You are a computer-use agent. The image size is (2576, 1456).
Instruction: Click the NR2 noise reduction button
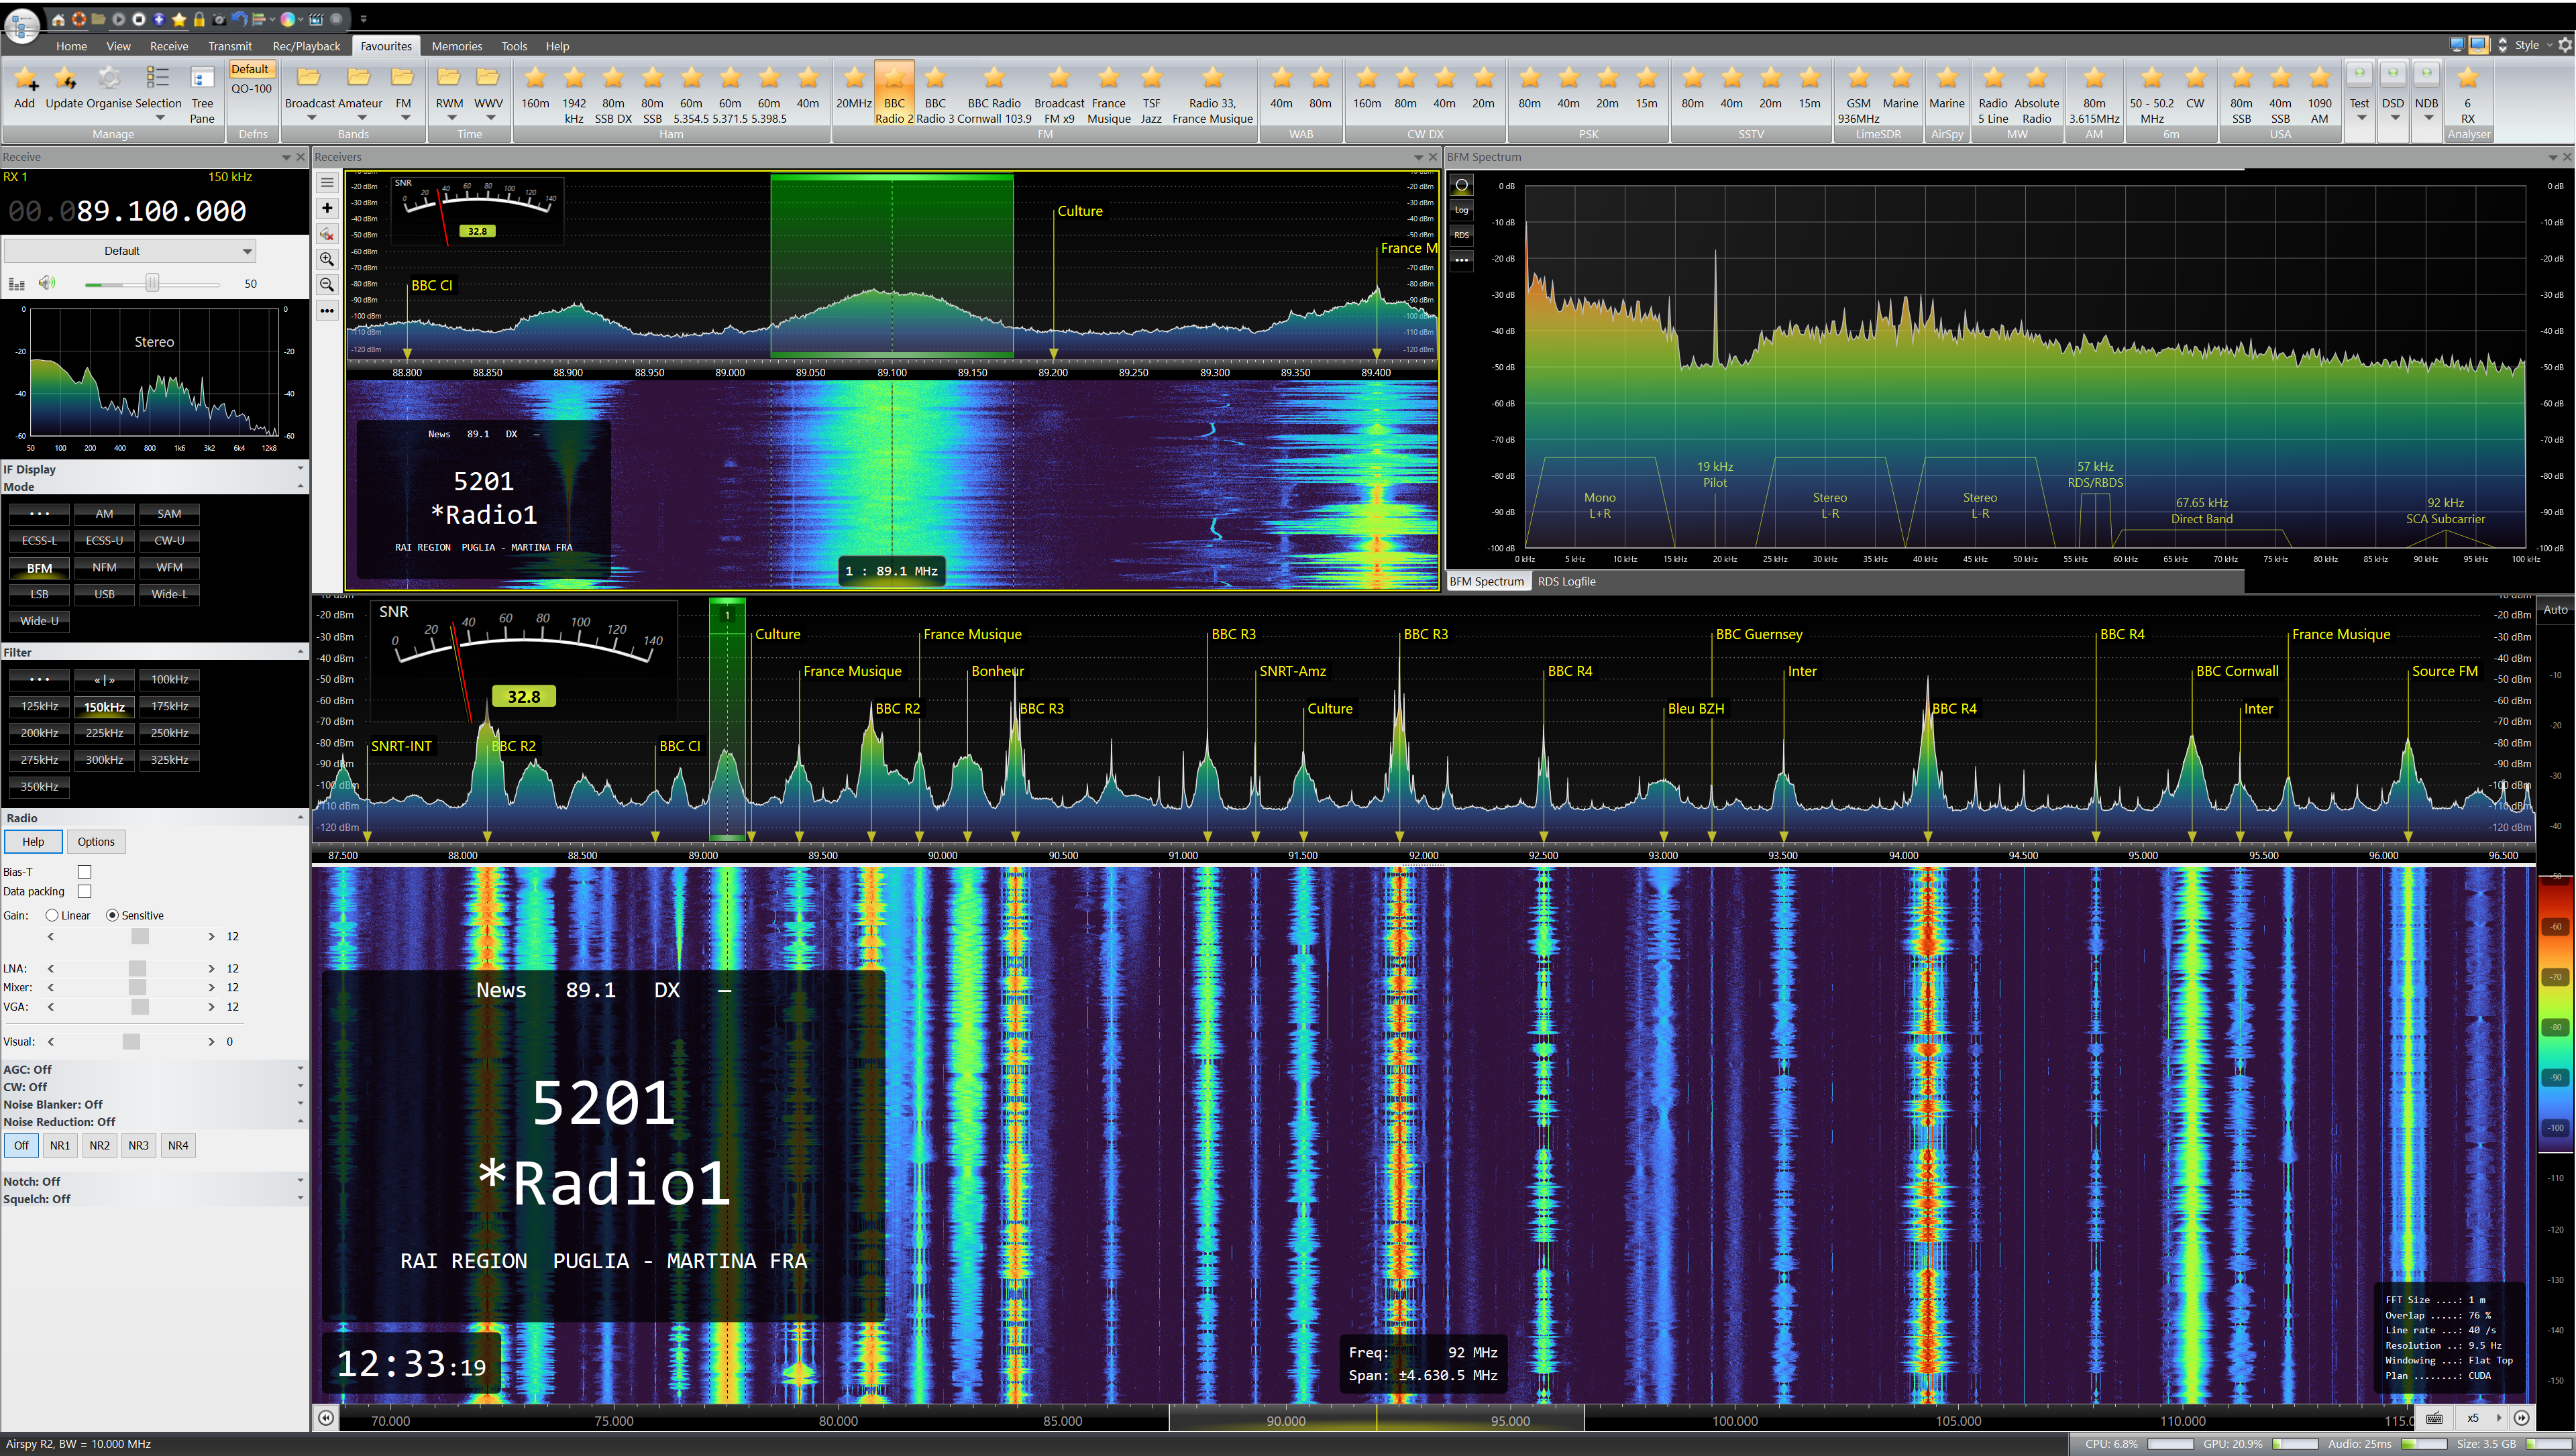99,1145
